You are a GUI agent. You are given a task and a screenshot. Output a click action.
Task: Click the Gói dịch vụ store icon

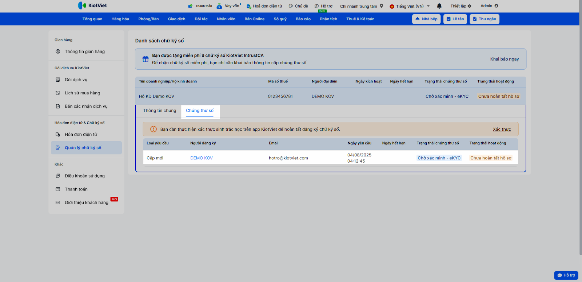(58, 79)
